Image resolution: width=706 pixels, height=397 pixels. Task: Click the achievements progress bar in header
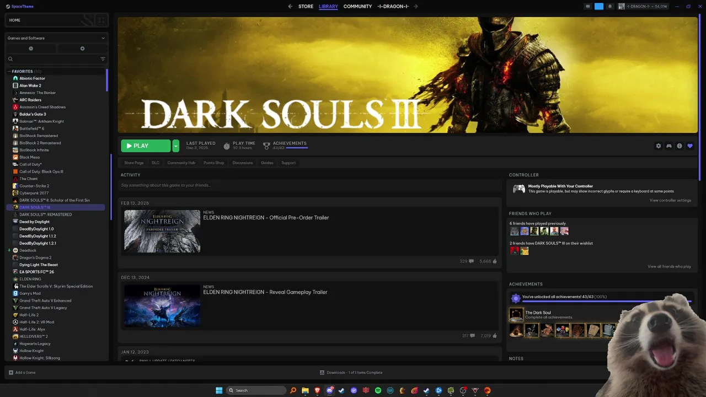click(x=297, y=148)
